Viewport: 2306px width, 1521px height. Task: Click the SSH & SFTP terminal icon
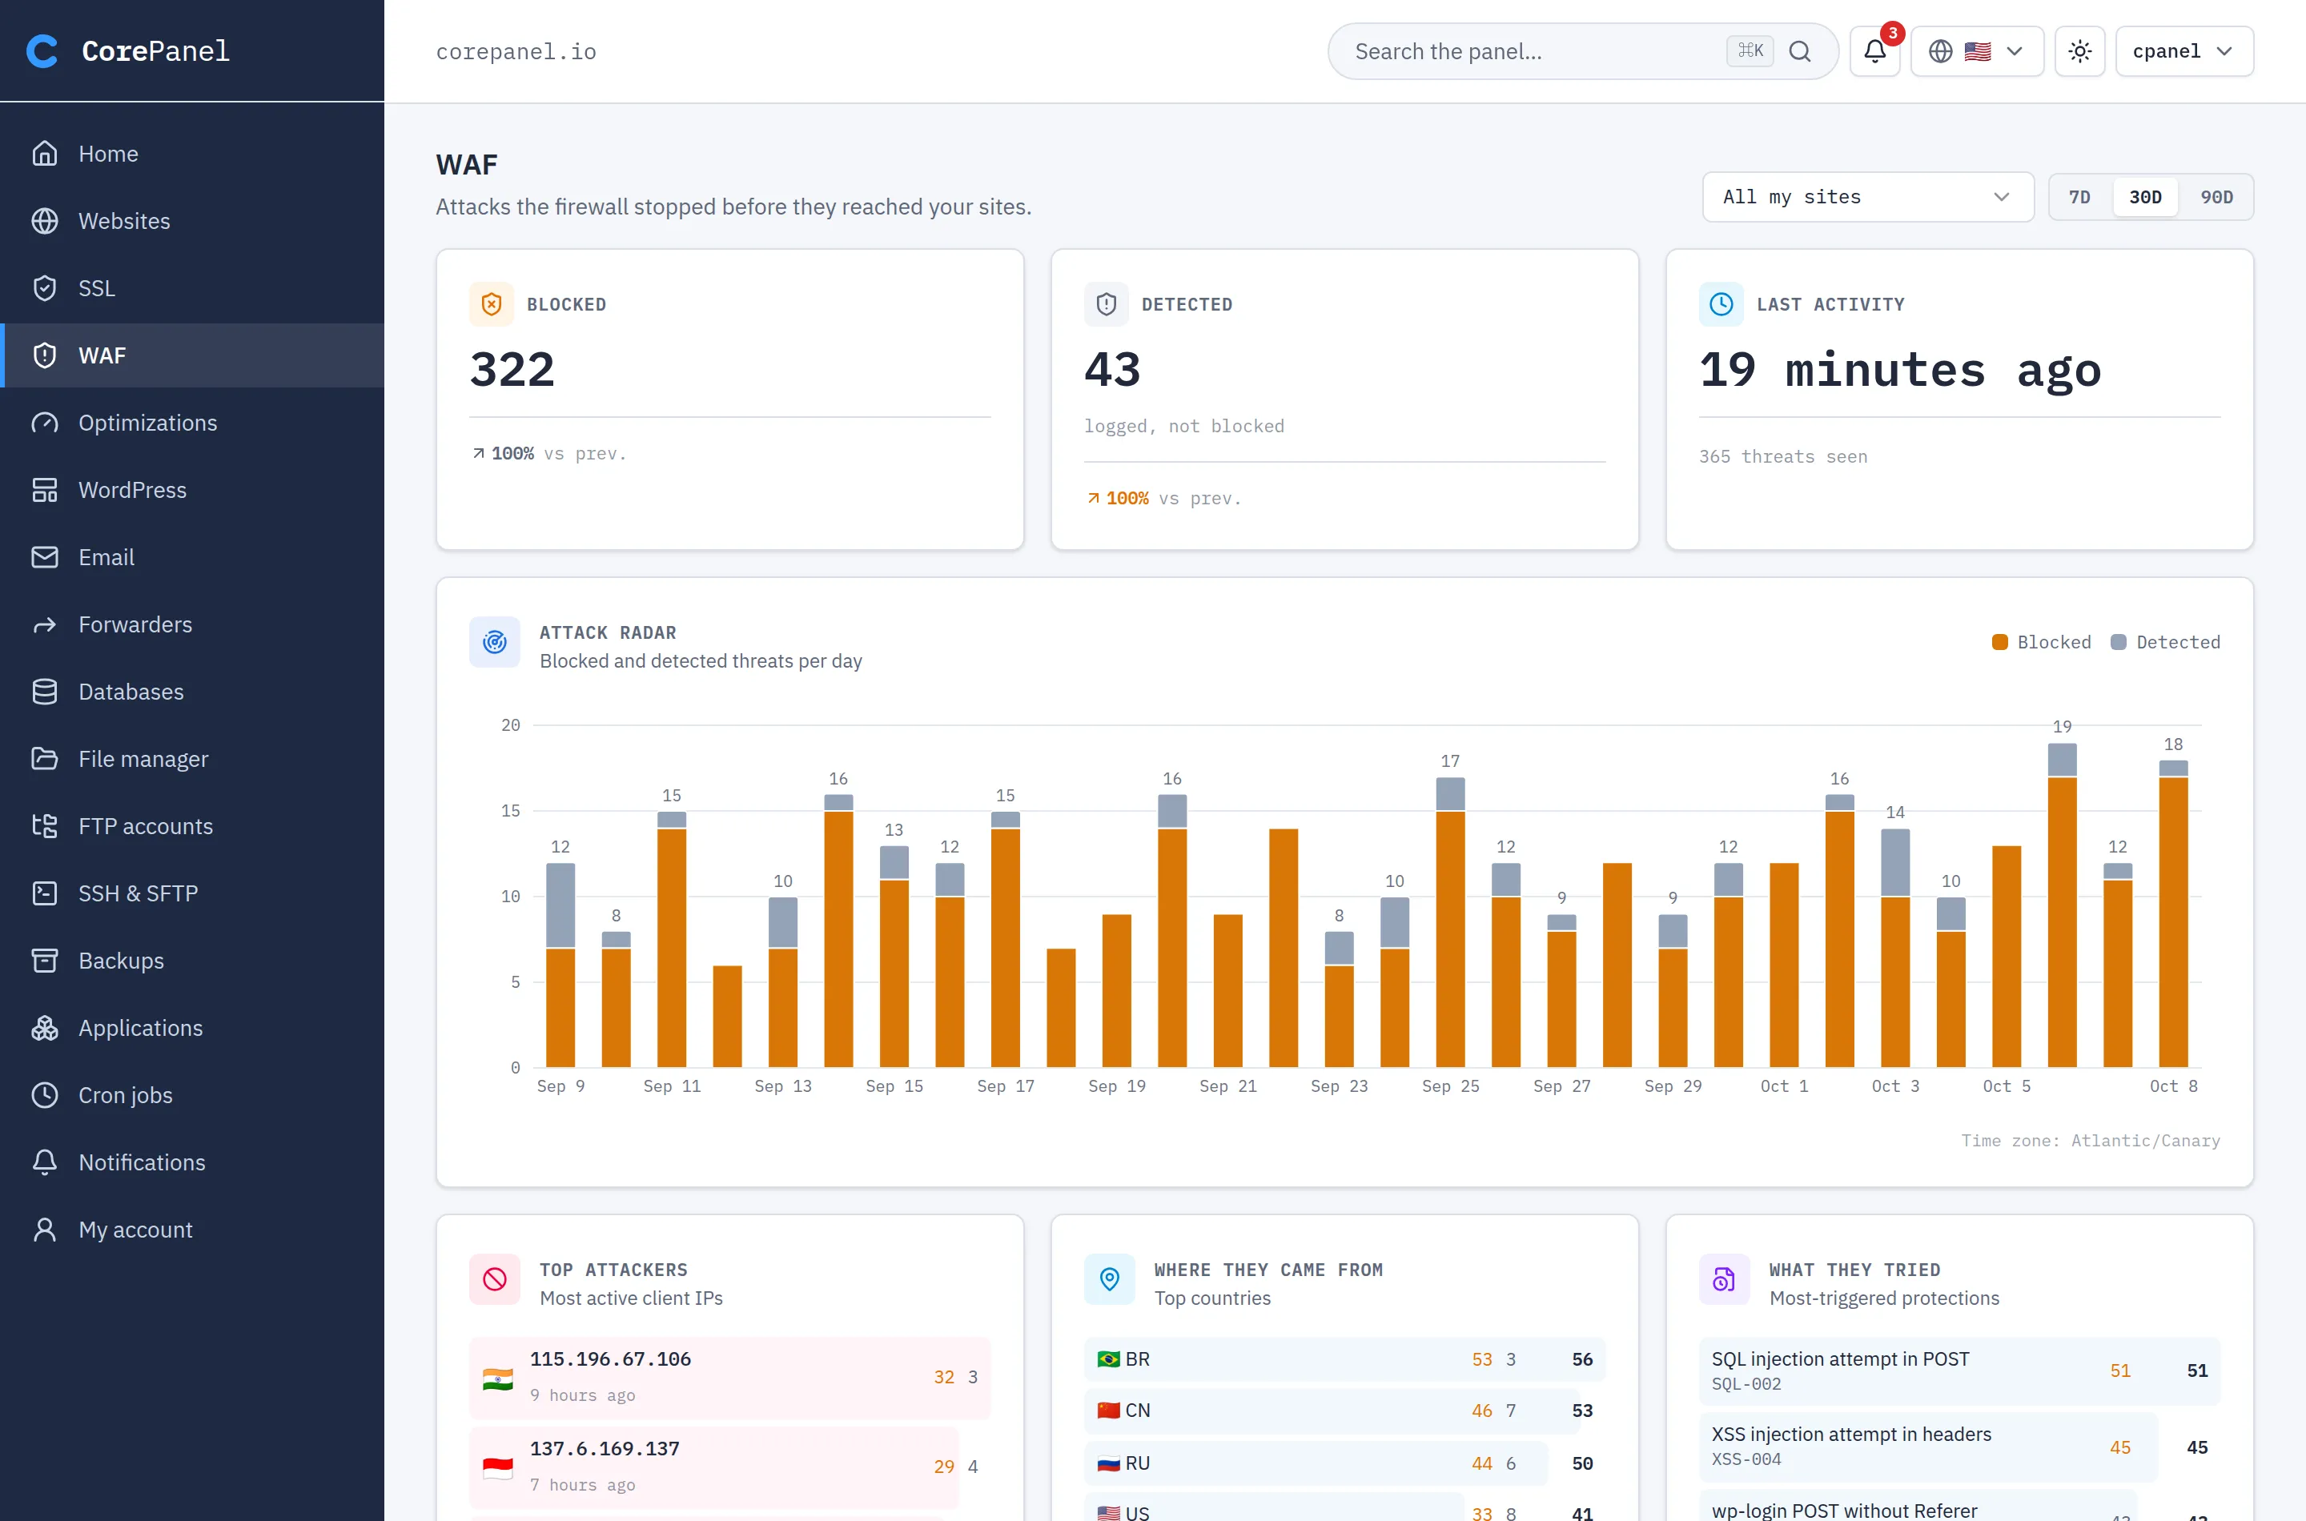pyautogui.click(x=45, y=893)
